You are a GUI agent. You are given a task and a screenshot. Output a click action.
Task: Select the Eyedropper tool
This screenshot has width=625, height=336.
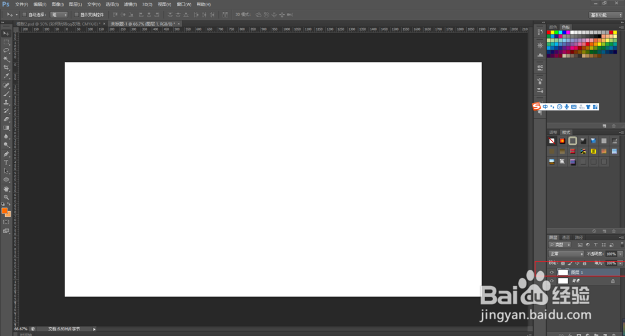coord(6,76)
